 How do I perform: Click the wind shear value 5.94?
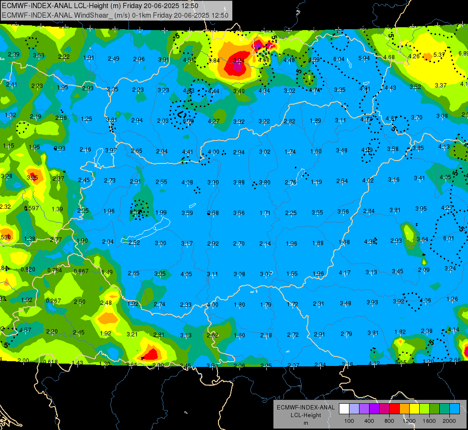(364, 58)
